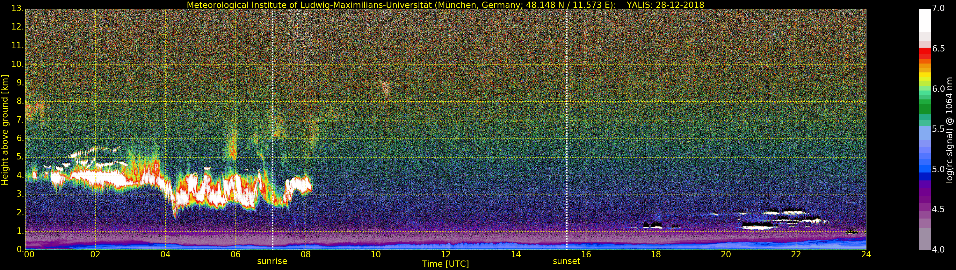The width and height of the screenshot is (956, 270).
Task: Select the 'sunset' label below the time axis
Action: pos(566,261)
